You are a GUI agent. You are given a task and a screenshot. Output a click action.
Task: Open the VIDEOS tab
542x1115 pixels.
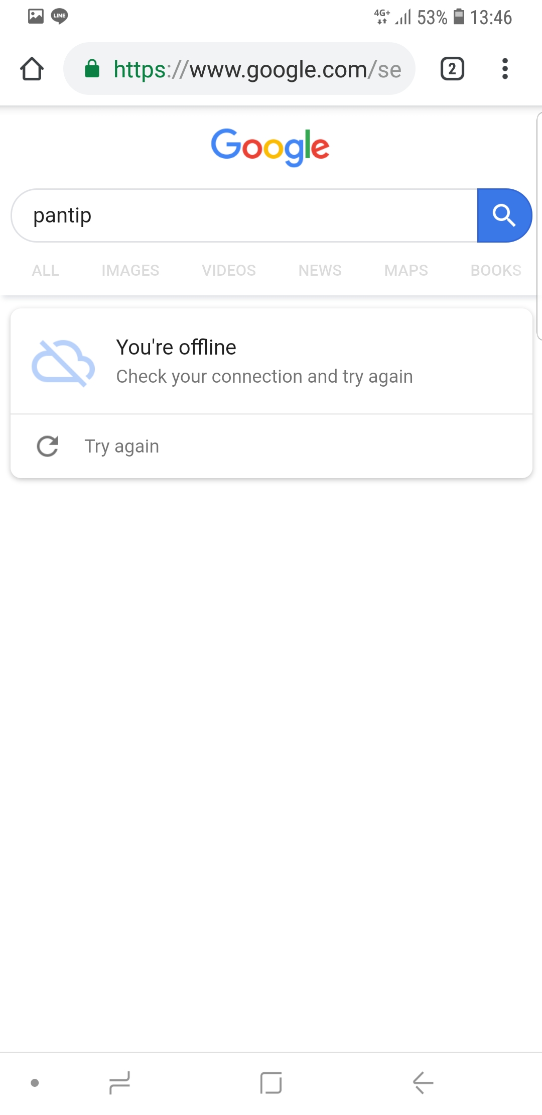point(229,270)
